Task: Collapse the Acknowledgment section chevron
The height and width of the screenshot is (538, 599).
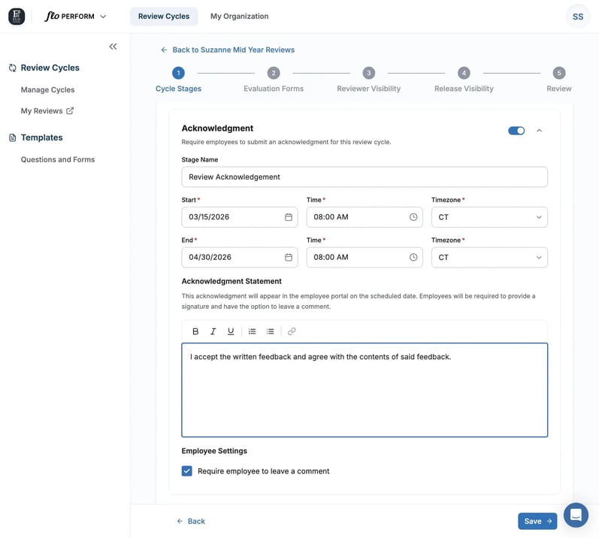Action: (x=539, y=131)
